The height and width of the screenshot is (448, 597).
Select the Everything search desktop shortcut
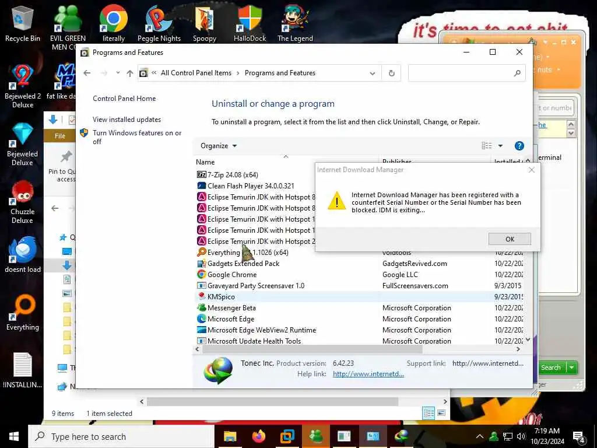pos(23,313)
